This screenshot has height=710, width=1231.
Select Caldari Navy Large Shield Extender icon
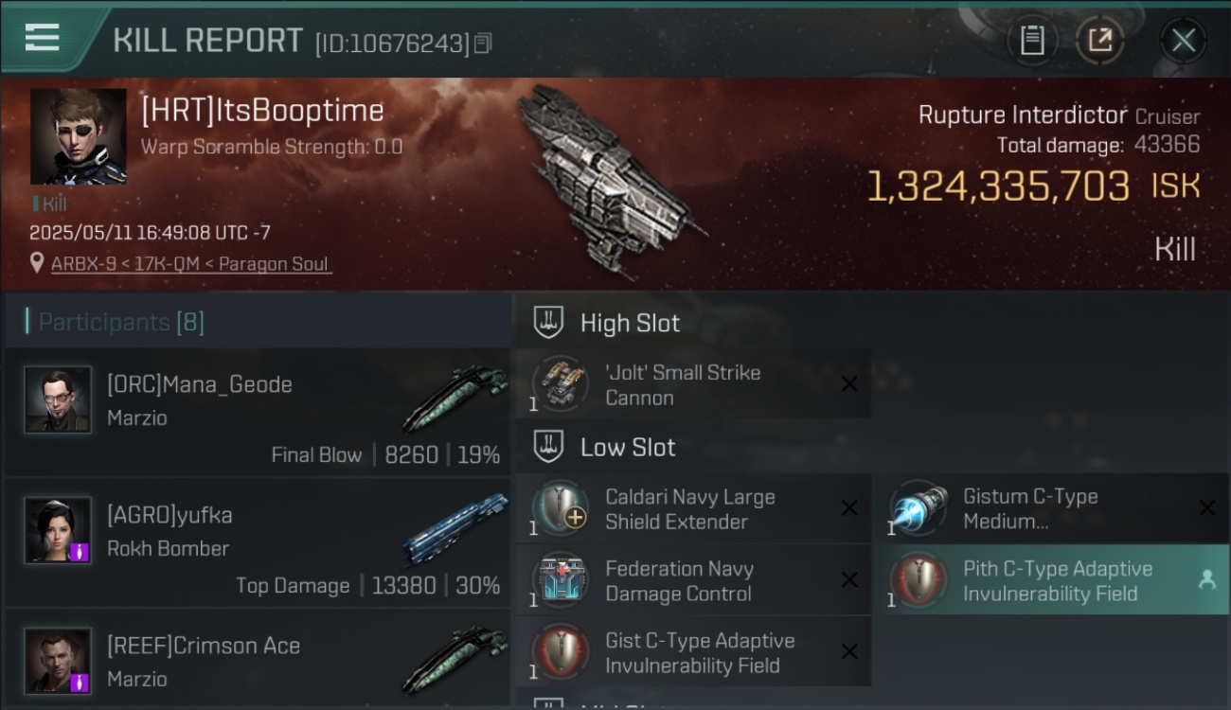click(561, 508)
